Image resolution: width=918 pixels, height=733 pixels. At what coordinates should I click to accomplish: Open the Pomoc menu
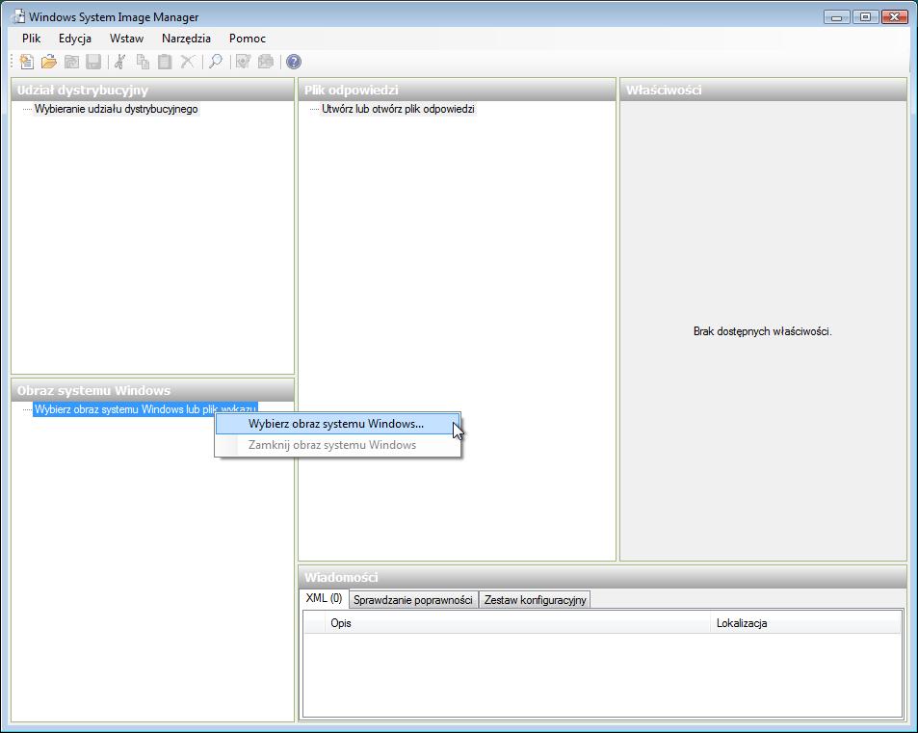coord(248,39)
